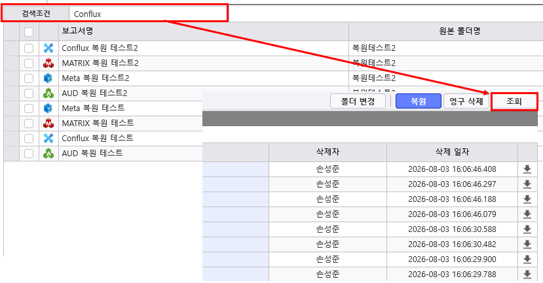Click the AUD 복원 테스트 green icon
Image resolution: width=543 pixels, height=283 pixels.
tap(48, 154)
